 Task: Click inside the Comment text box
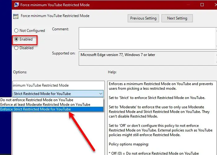(x=148, y=38)
